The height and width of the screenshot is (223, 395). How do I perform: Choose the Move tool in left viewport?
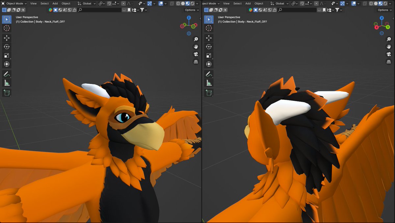click(x=7, y=38)
